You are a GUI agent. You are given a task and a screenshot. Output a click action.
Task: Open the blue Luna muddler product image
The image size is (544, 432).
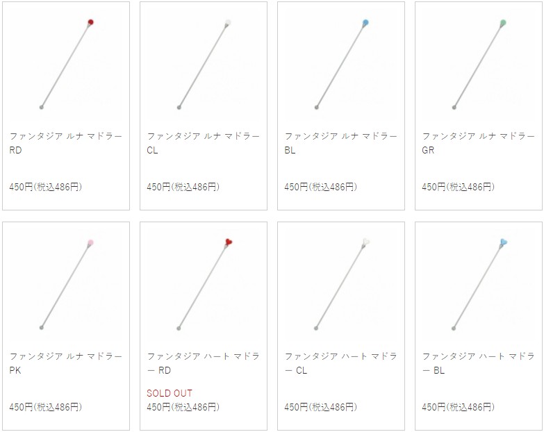click(340, 65)
